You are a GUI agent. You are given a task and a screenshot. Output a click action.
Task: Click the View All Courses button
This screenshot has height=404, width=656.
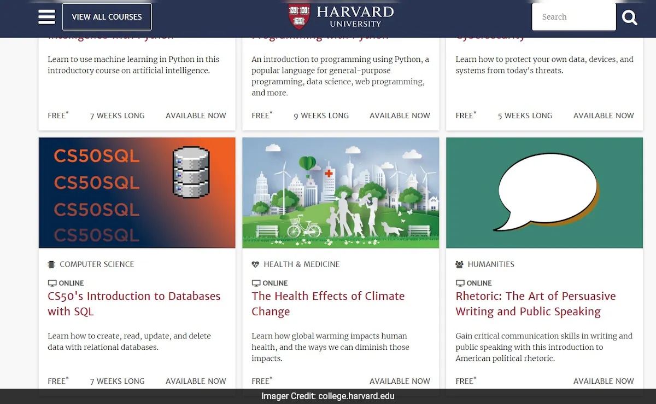[x=107, y=17]
